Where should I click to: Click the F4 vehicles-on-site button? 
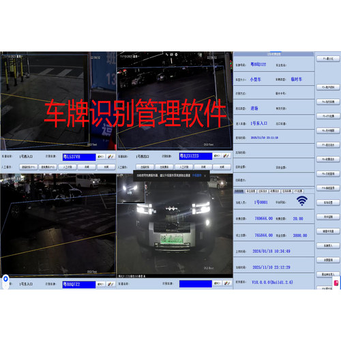click(328, 102)
